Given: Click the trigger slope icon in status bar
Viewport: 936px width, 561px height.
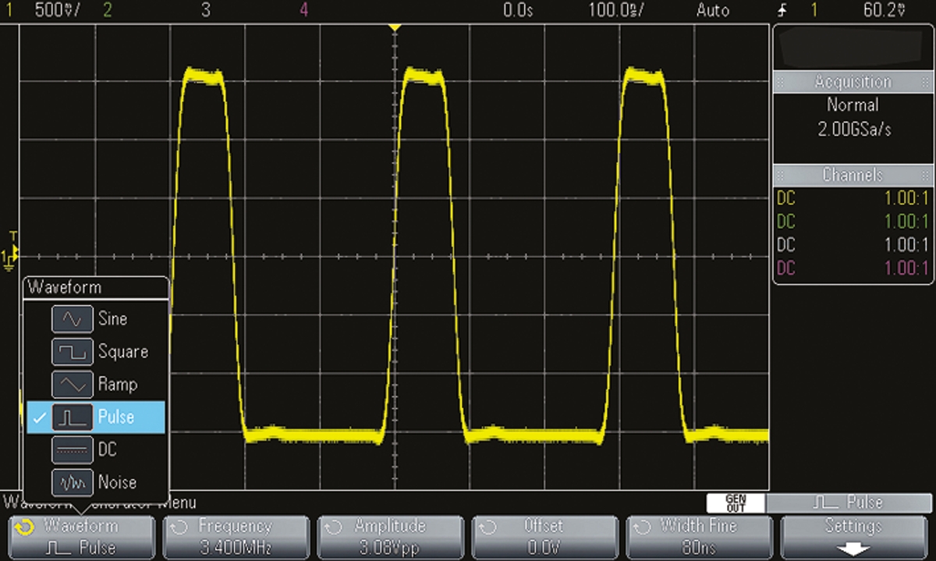Looking at the screenshot, I should click(x=783, y=10).
